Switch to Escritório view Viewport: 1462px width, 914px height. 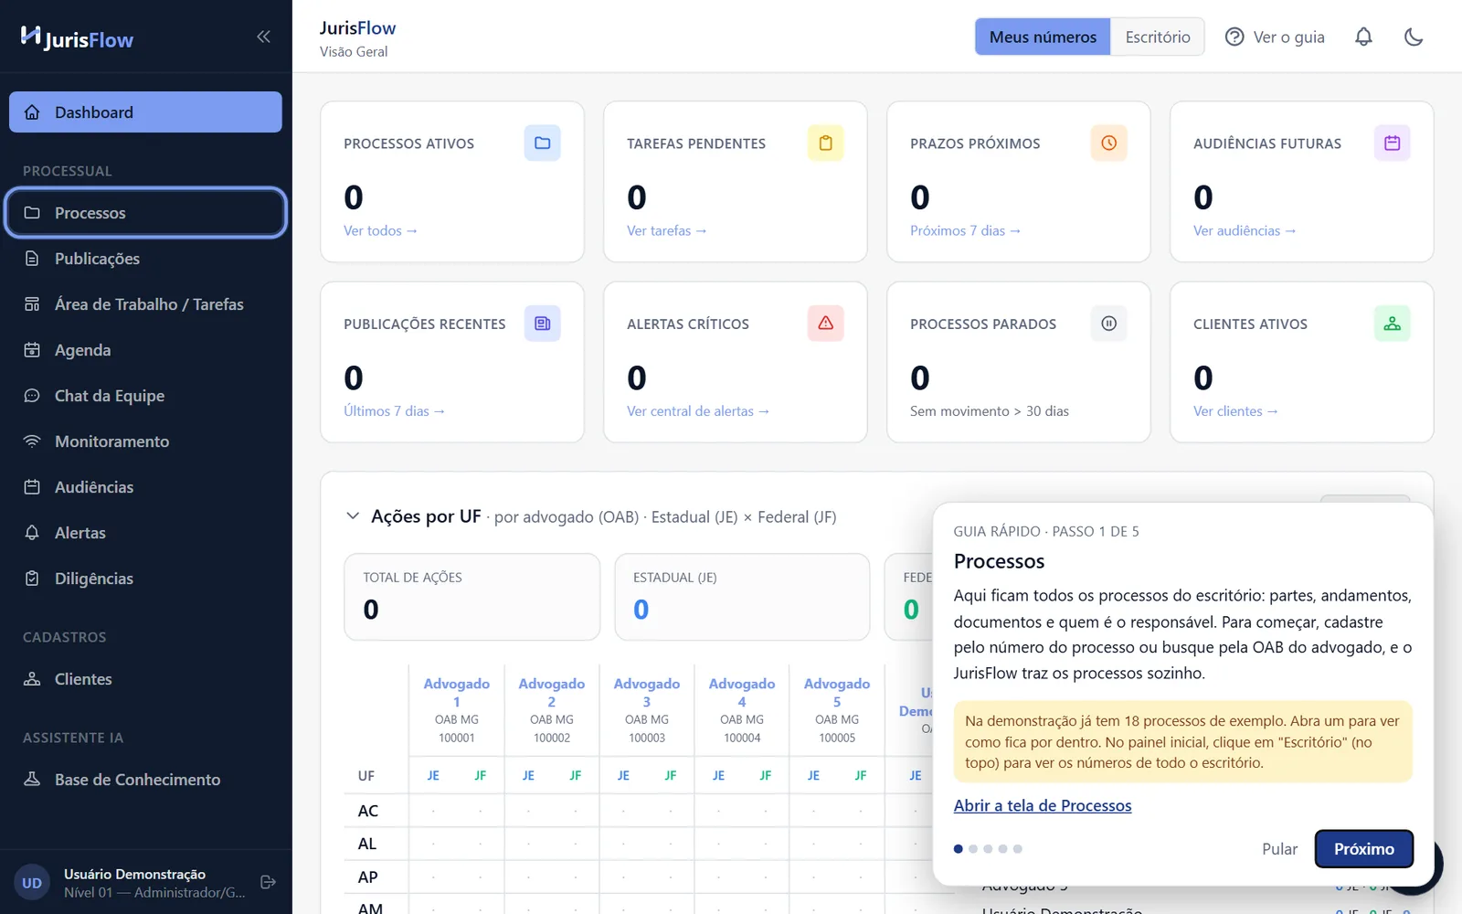pos(1157,37)
